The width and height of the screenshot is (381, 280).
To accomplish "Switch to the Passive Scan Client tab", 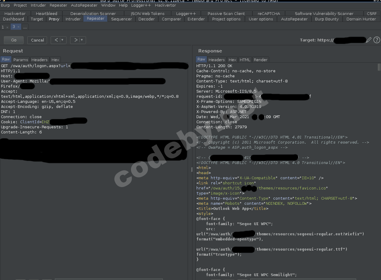I will [x=226, y=13].
